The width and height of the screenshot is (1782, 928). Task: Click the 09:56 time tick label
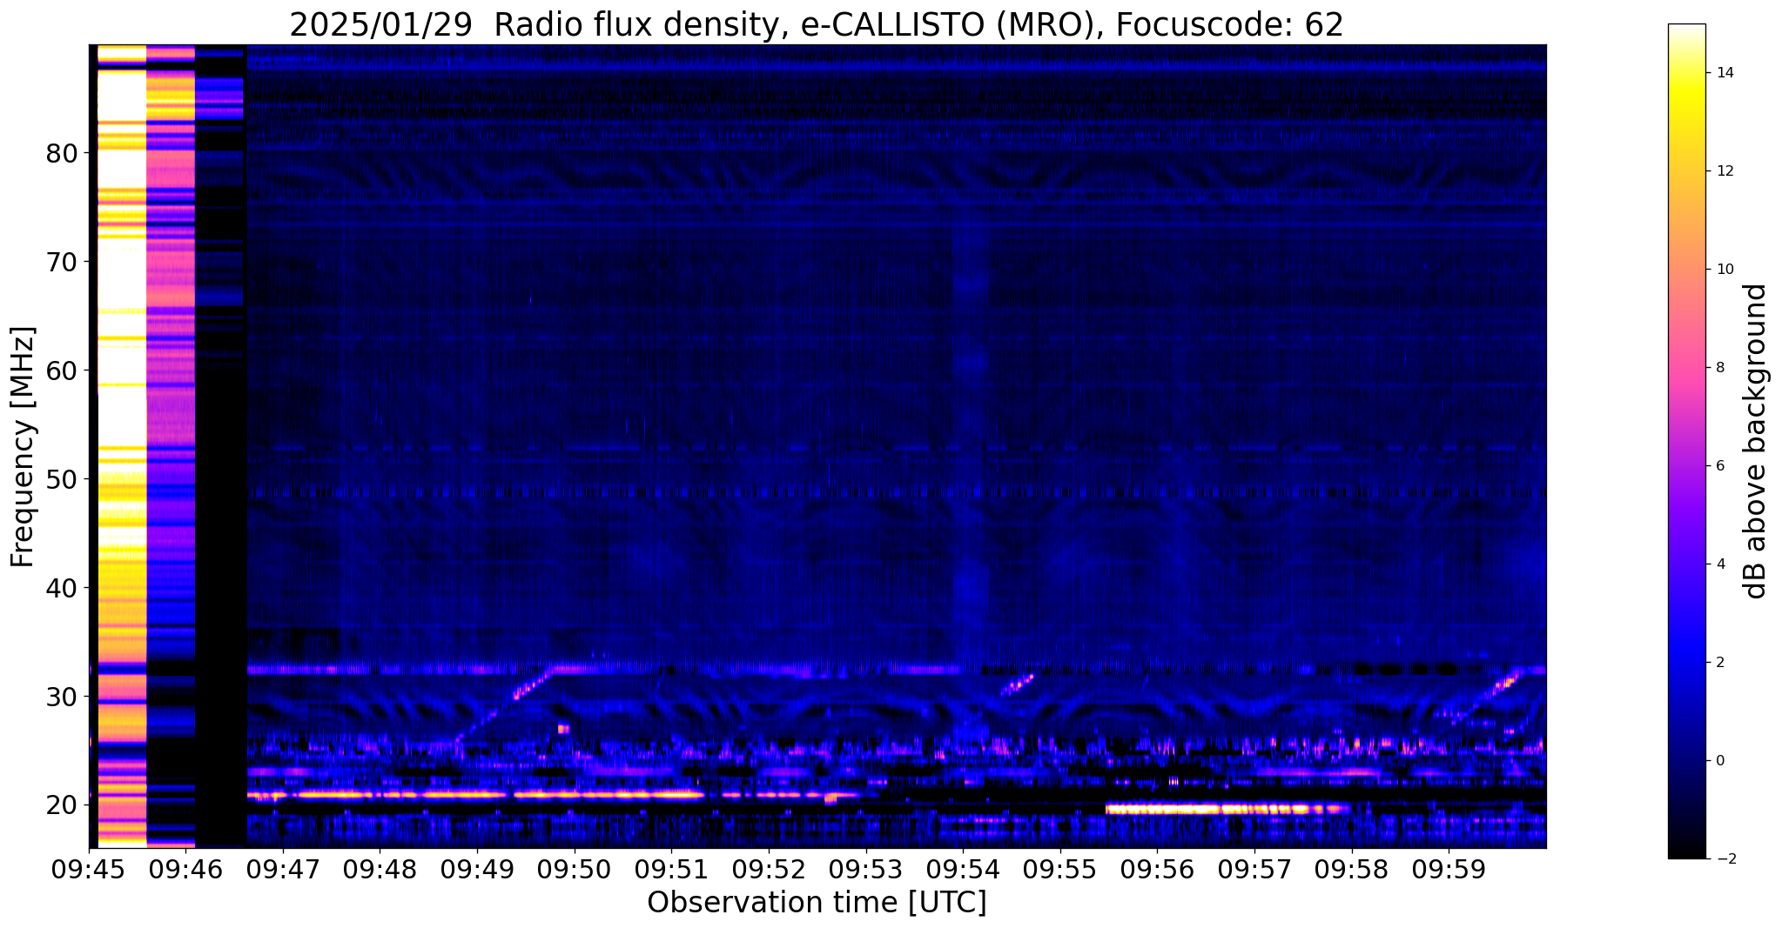tap(1157, 870)
